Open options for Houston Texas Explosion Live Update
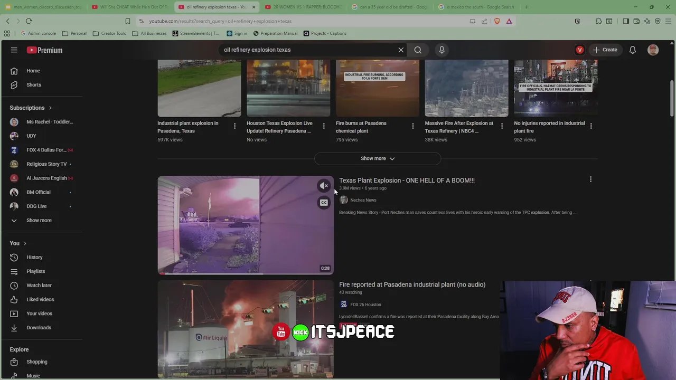This screenshot has width=676, height=380. [x=324, y=126]
